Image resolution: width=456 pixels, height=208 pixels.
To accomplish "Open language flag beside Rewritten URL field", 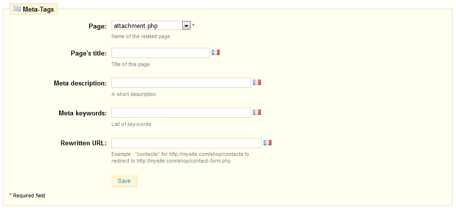I will (267, 142).
